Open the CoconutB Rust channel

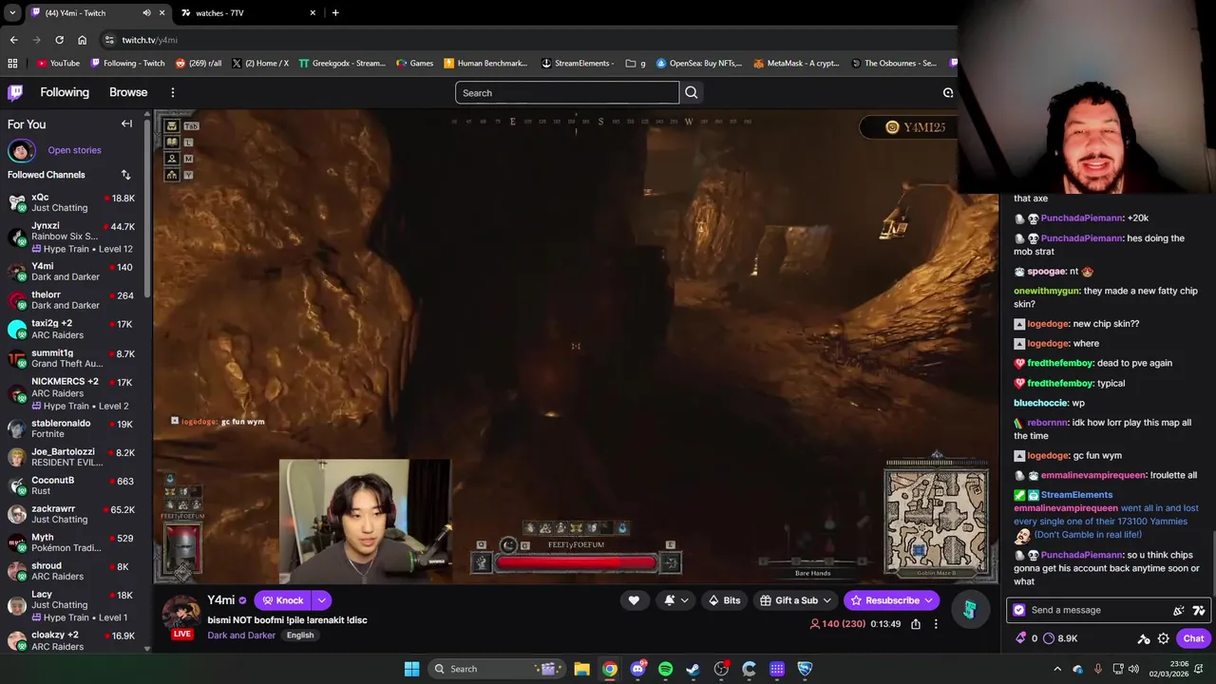[x=71, y=485]
